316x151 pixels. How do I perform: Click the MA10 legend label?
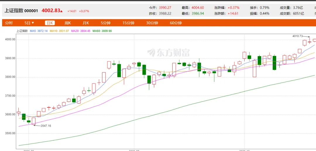(59, 31)
